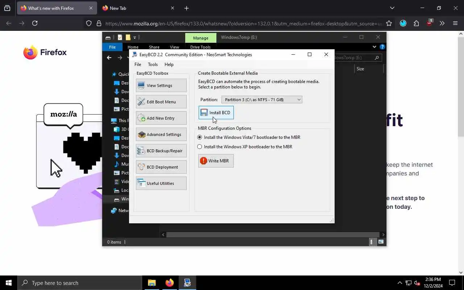Viewport: 464px width, 290px height.
Task: Show more Firefox toolbar tools chevron
Action: 442,23
